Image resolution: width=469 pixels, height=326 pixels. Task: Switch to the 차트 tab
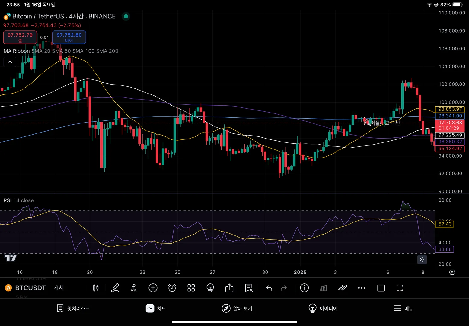(x=156, y=308)
